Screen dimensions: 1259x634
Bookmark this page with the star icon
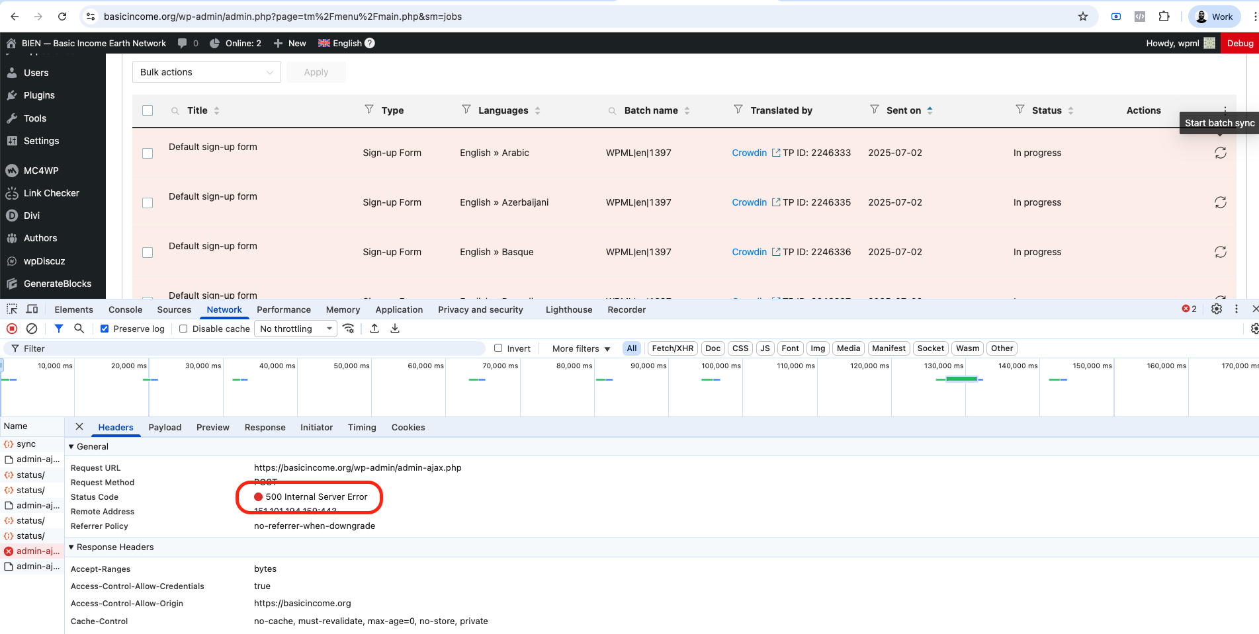pyautogui.click(x=1083, y=17)
